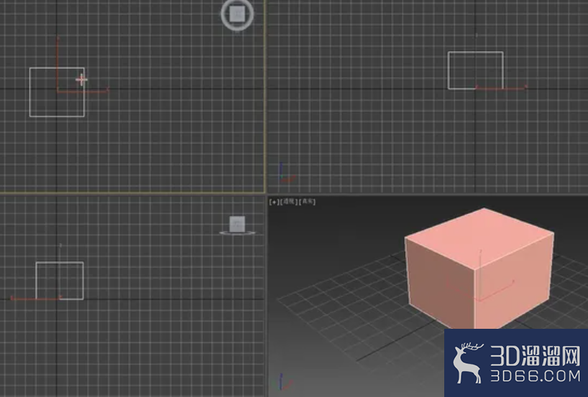Open the 真实 shading mode label menu
This screenshot has height=397, width=588.
[x=307, y=202]
